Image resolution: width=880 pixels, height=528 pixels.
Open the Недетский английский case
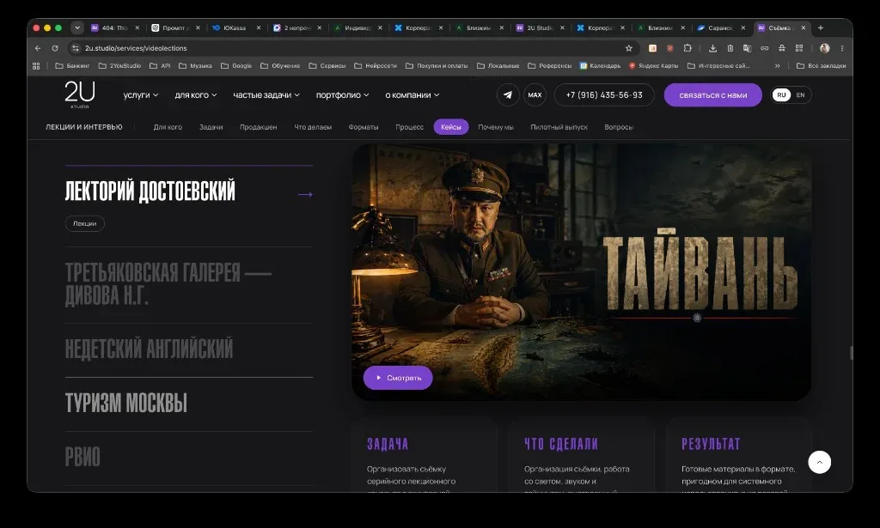(x=149, y=349)
